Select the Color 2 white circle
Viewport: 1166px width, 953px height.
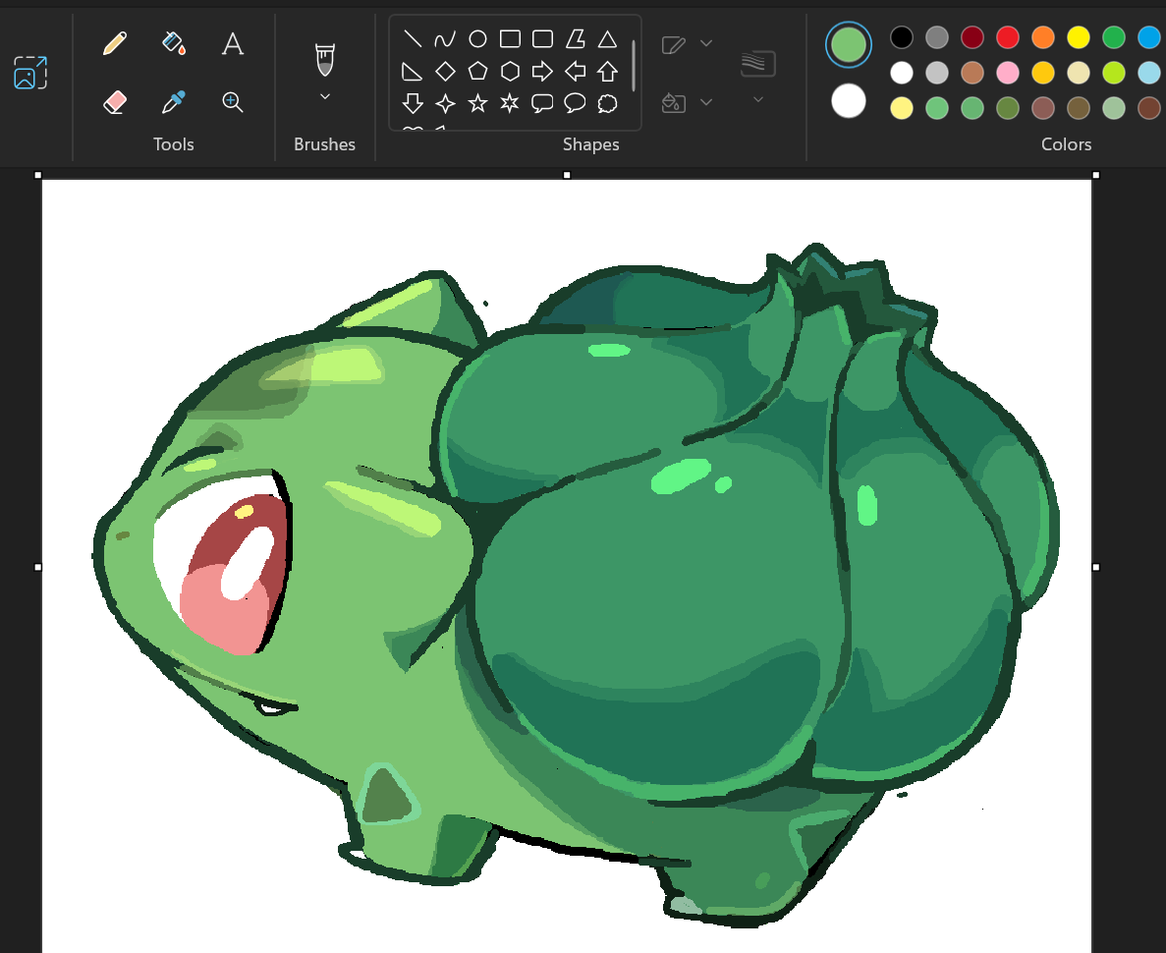pos(849,101)
